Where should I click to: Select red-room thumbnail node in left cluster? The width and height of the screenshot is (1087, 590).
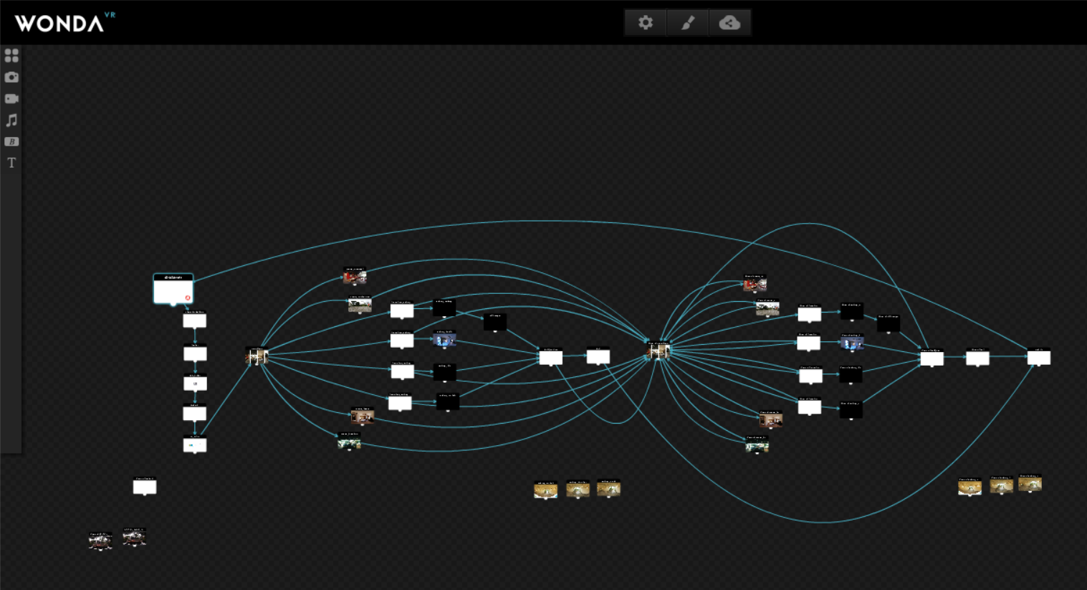[355, 277]
